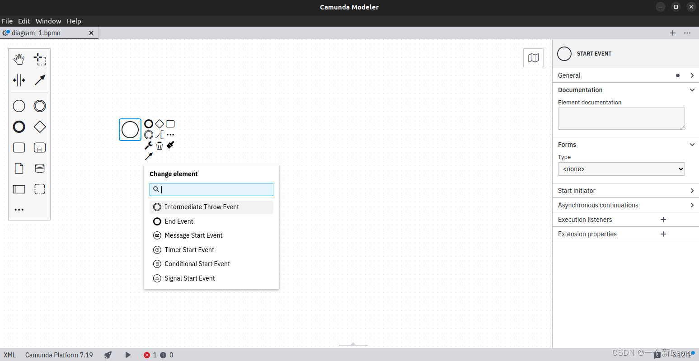
Task: Click the connect arrow in context pad
Action: [x=149, y=156]
